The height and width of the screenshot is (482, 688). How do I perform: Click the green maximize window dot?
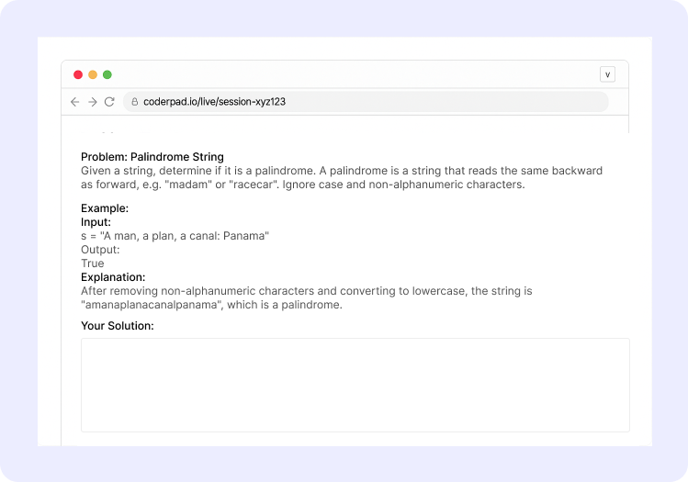click(107, 74)
